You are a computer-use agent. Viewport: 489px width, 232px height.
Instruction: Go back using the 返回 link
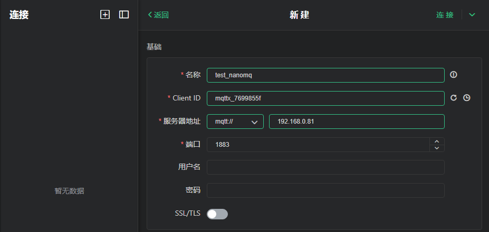click(x=158, y=15)
